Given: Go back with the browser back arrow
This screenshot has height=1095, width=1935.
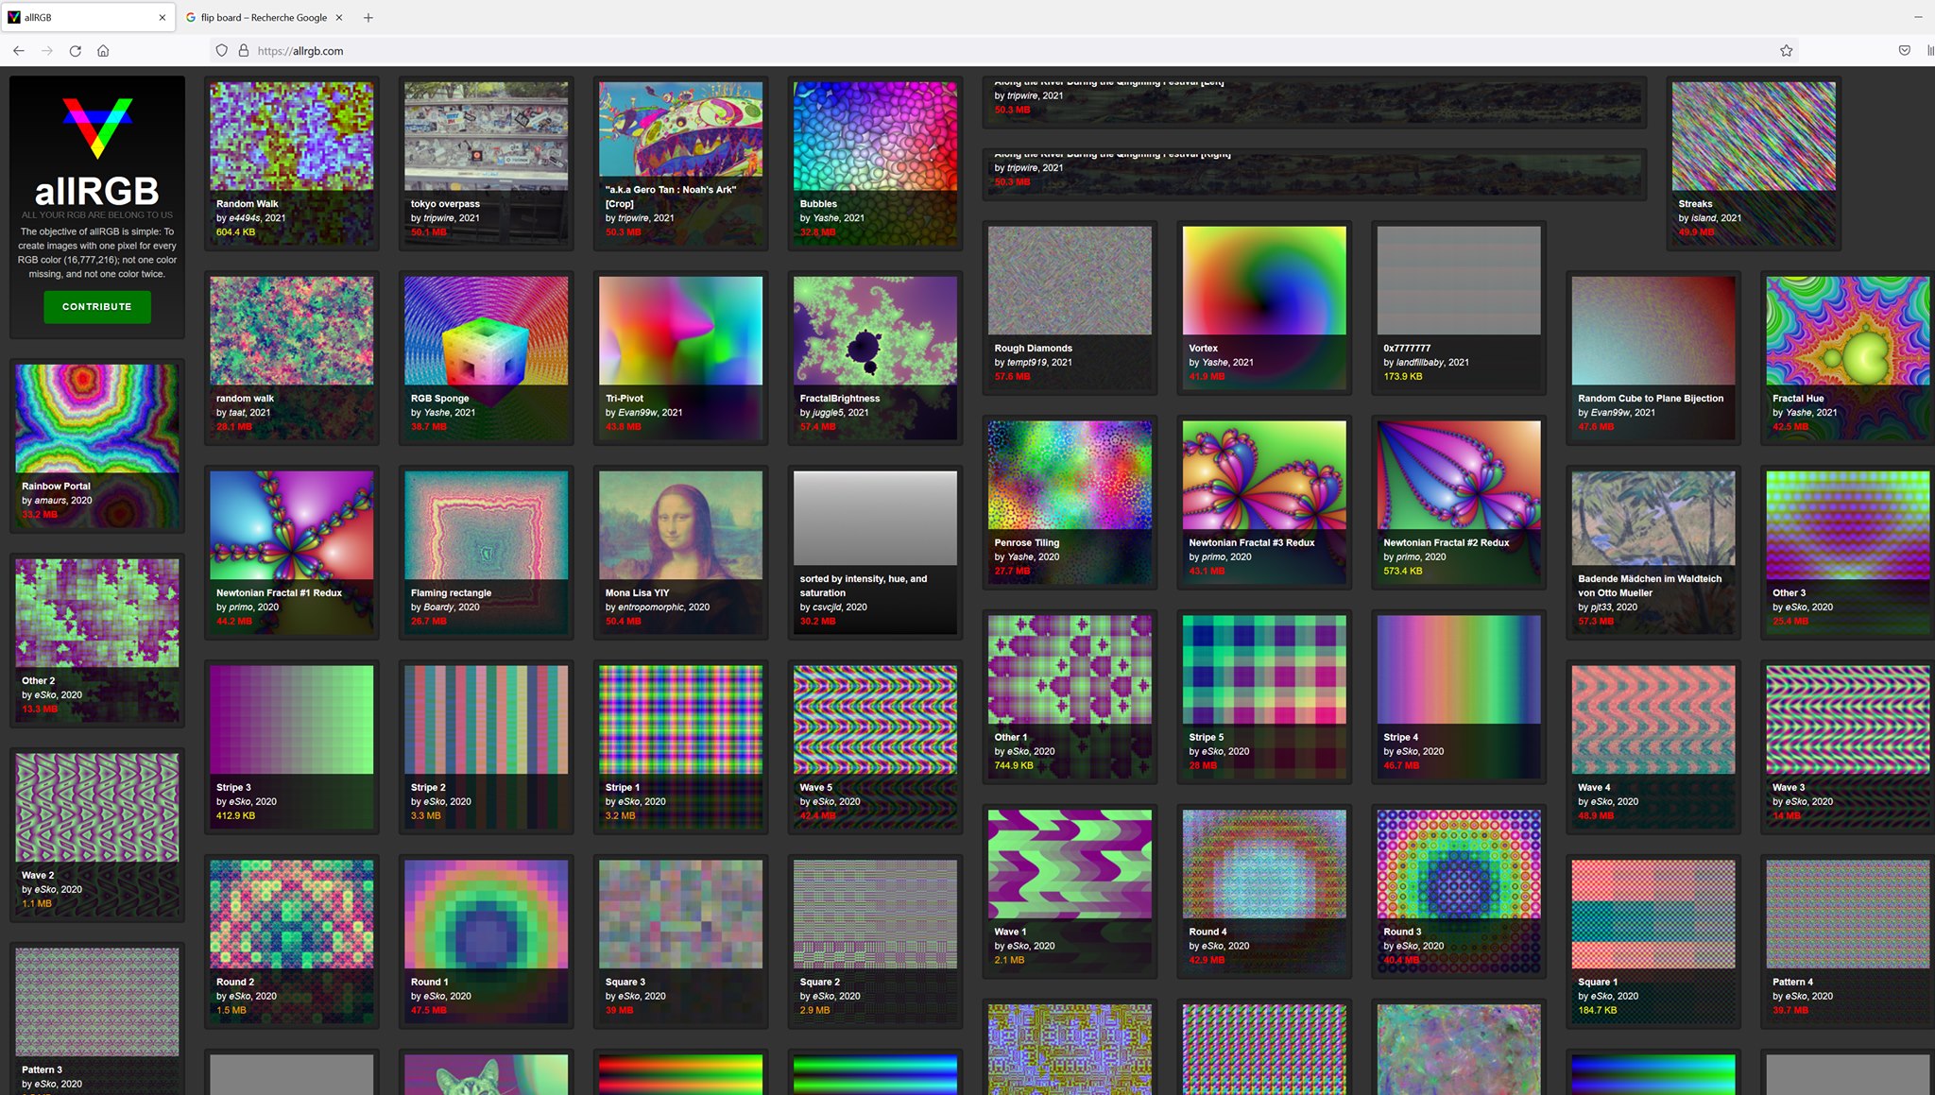Looking at the screenshot, I should [x=19, y=51].
